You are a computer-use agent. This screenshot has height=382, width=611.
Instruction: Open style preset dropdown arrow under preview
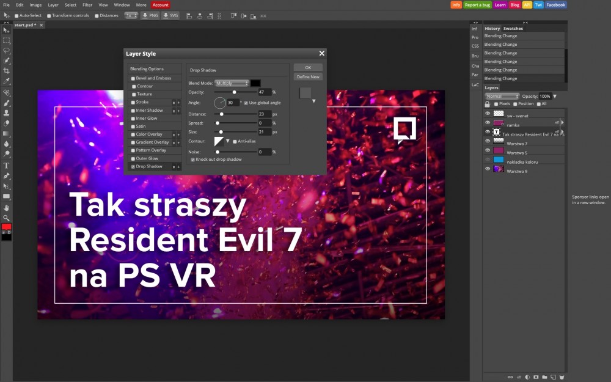[x=313, y=101]
